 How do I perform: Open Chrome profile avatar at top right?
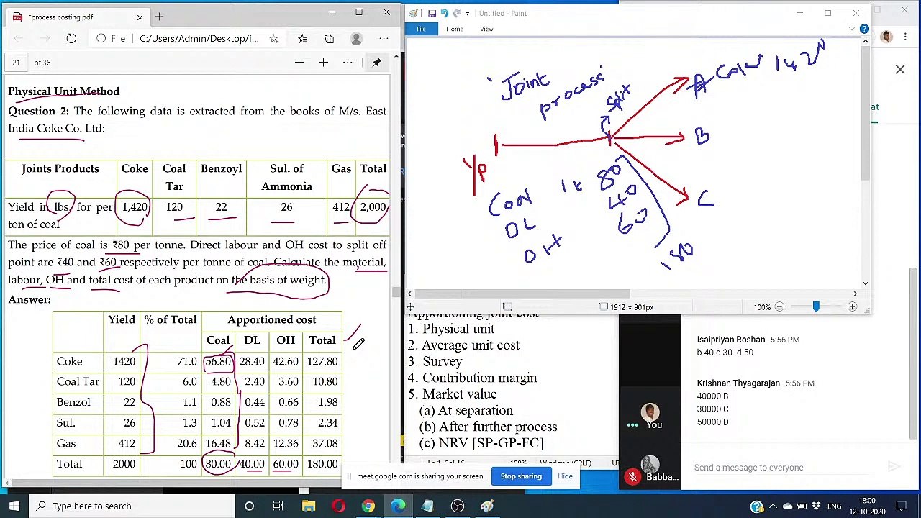click(886, 37)
